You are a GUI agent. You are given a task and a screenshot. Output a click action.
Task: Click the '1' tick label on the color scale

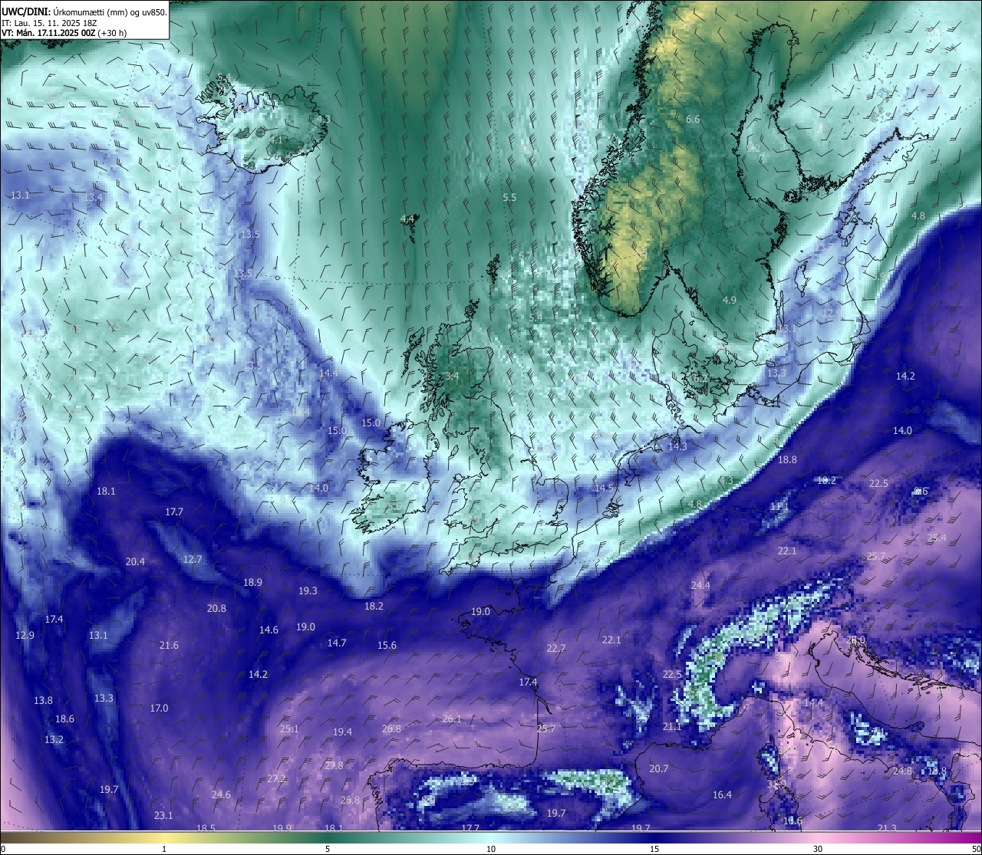(x=164, y=849)
